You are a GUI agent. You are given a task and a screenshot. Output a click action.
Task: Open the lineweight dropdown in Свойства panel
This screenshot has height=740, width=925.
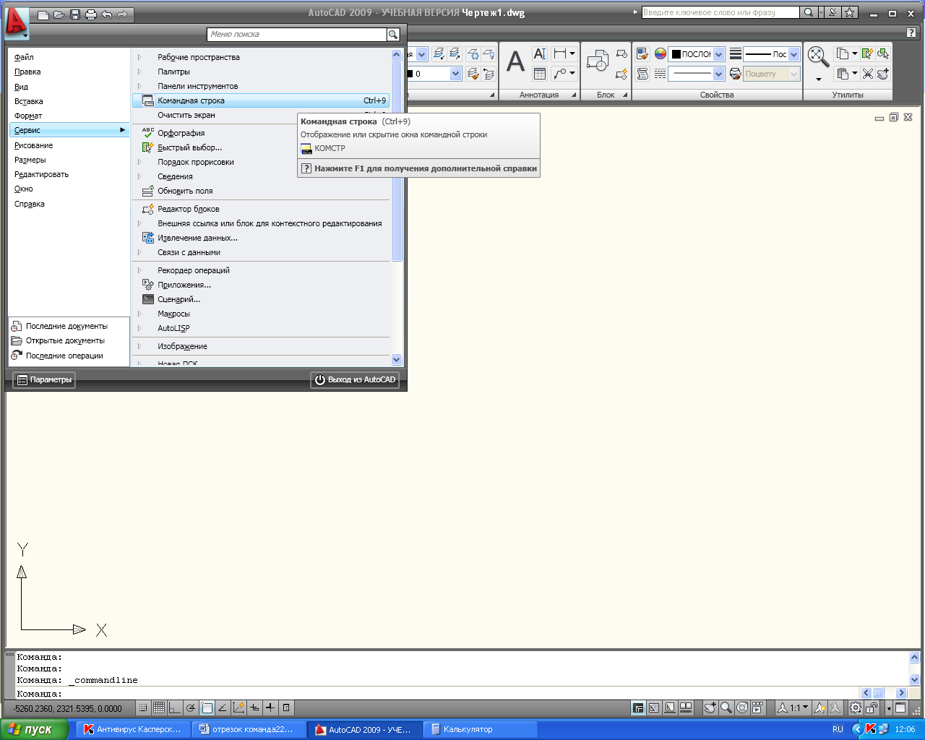(793, 54)
